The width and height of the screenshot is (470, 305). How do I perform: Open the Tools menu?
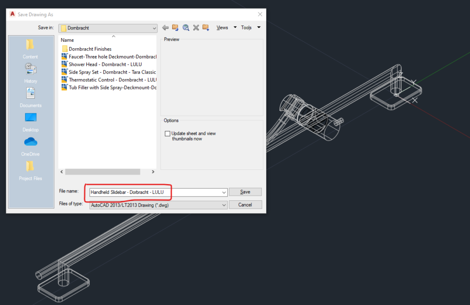pos(246,28)
